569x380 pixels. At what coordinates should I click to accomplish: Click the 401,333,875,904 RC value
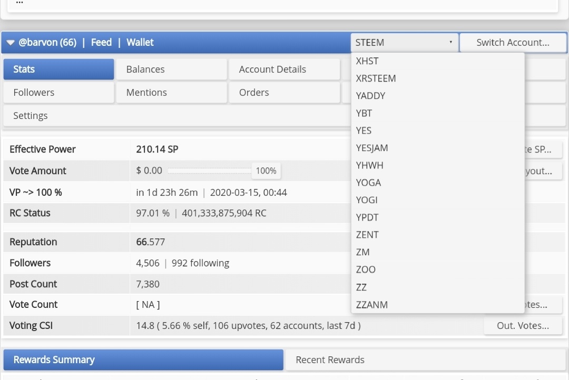point(224,213)
